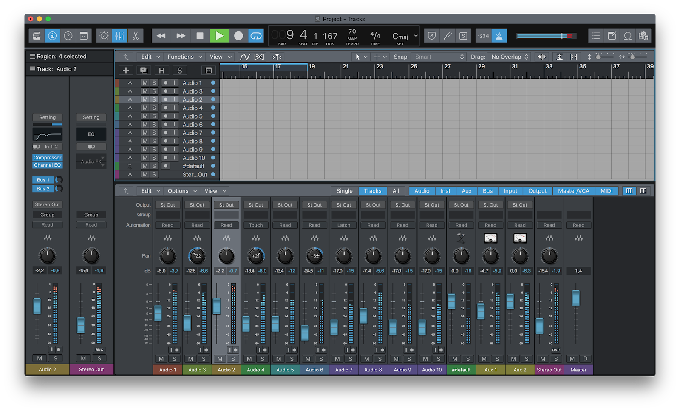The image size is (680, 411).
Task: Toggle Hide tracks H button
Action: 161,70
